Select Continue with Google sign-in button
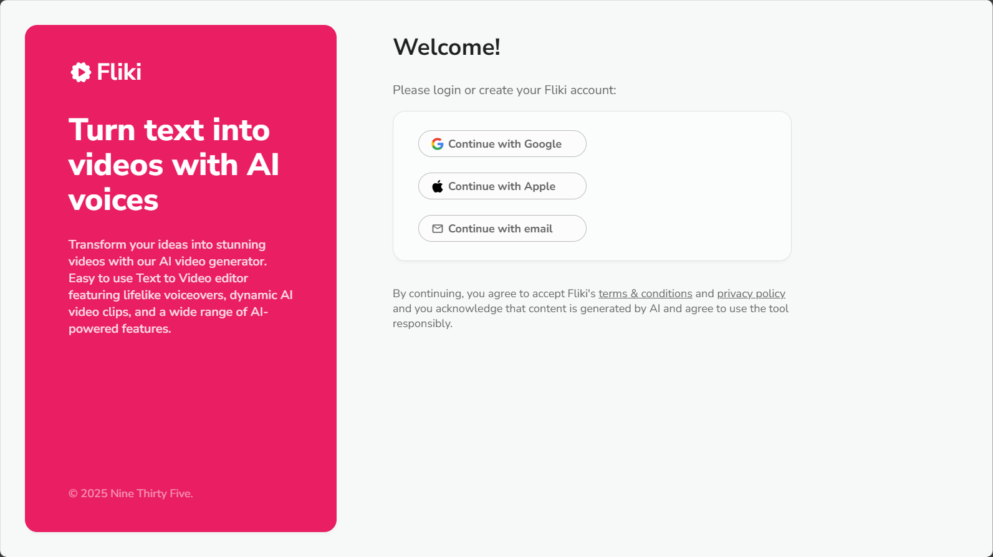 point(502,144)
